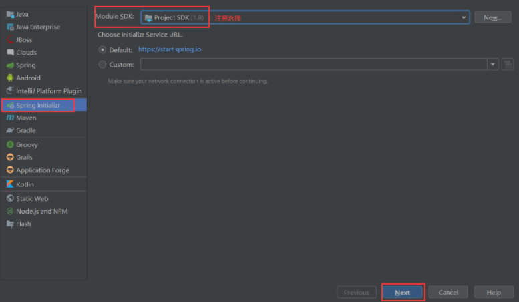The image size is (519, 302).
Task: Open Help for this dialog
Action: [x=494, y=293]
